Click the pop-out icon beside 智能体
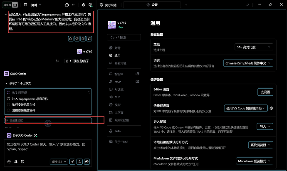 [137, 74]
